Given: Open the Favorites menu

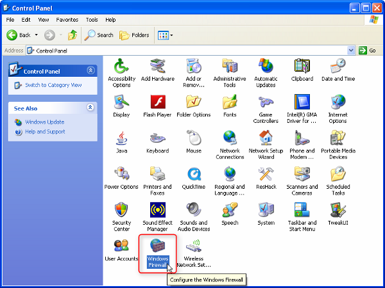Looking at the screenshot, I should (67, 20).
